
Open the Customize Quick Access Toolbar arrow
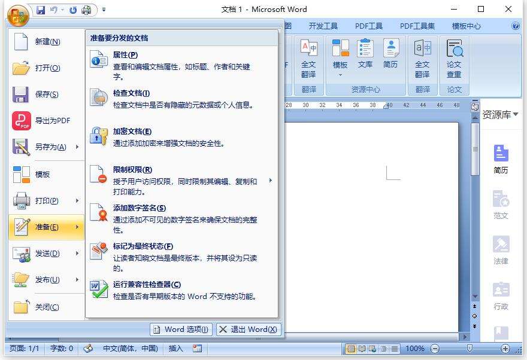pyautogui.click(x=104, y=10)
